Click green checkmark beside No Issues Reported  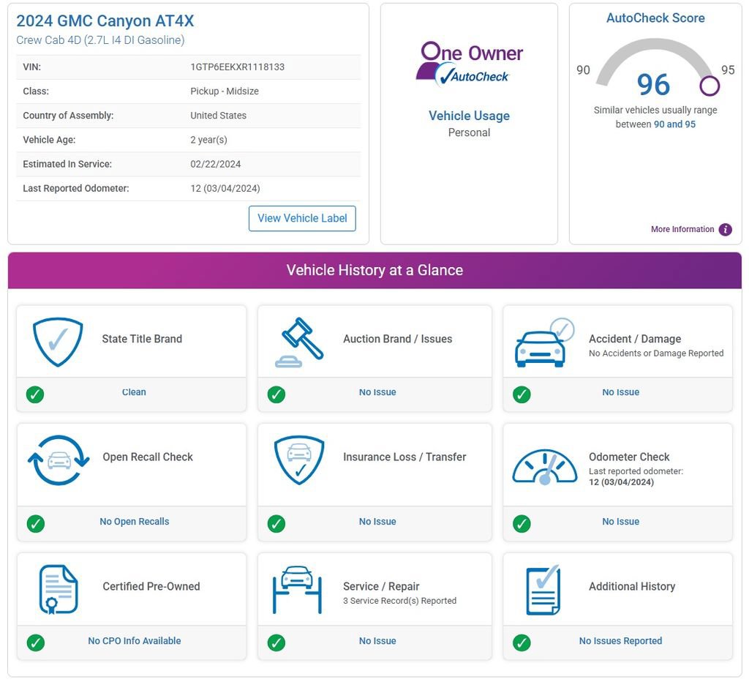click(x=521, y=642)
